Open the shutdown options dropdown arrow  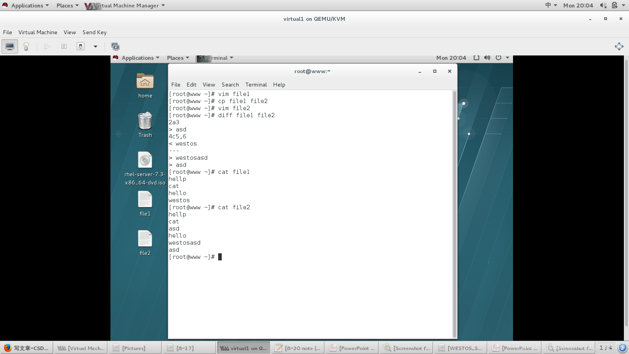(95, 46)
